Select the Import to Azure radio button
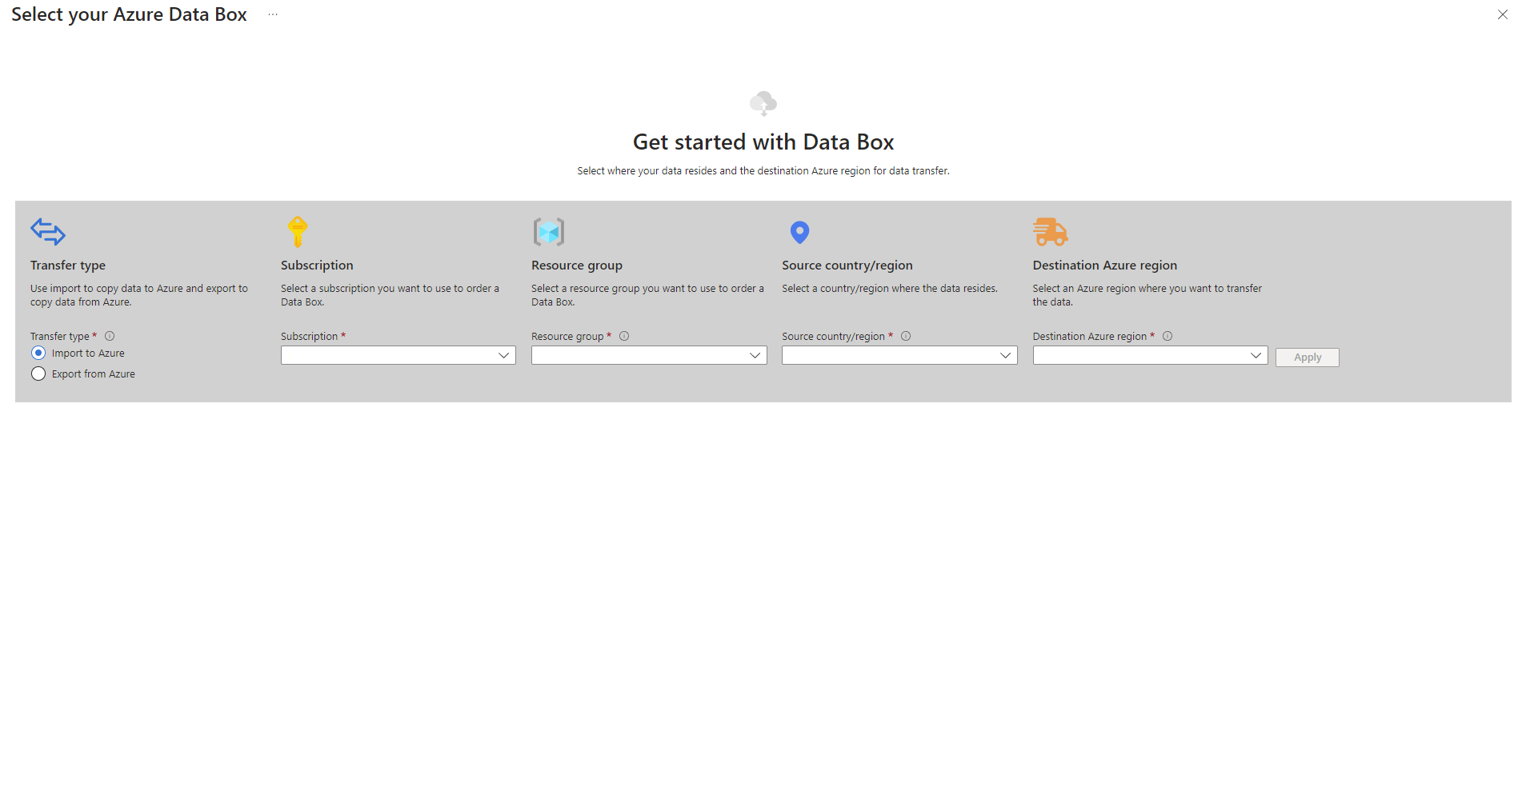Viewport: 1526px width, 803px height. (x=38, y=353)
